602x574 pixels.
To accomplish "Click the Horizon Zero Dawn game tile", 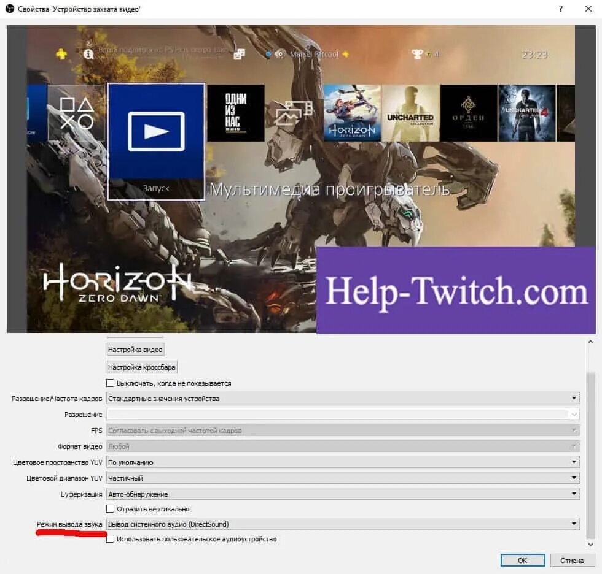I will [x=353, y=113].
